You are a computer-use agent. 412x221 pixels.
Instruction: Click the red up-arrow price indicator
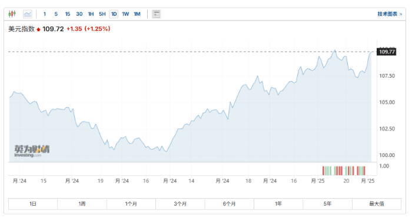38,29
